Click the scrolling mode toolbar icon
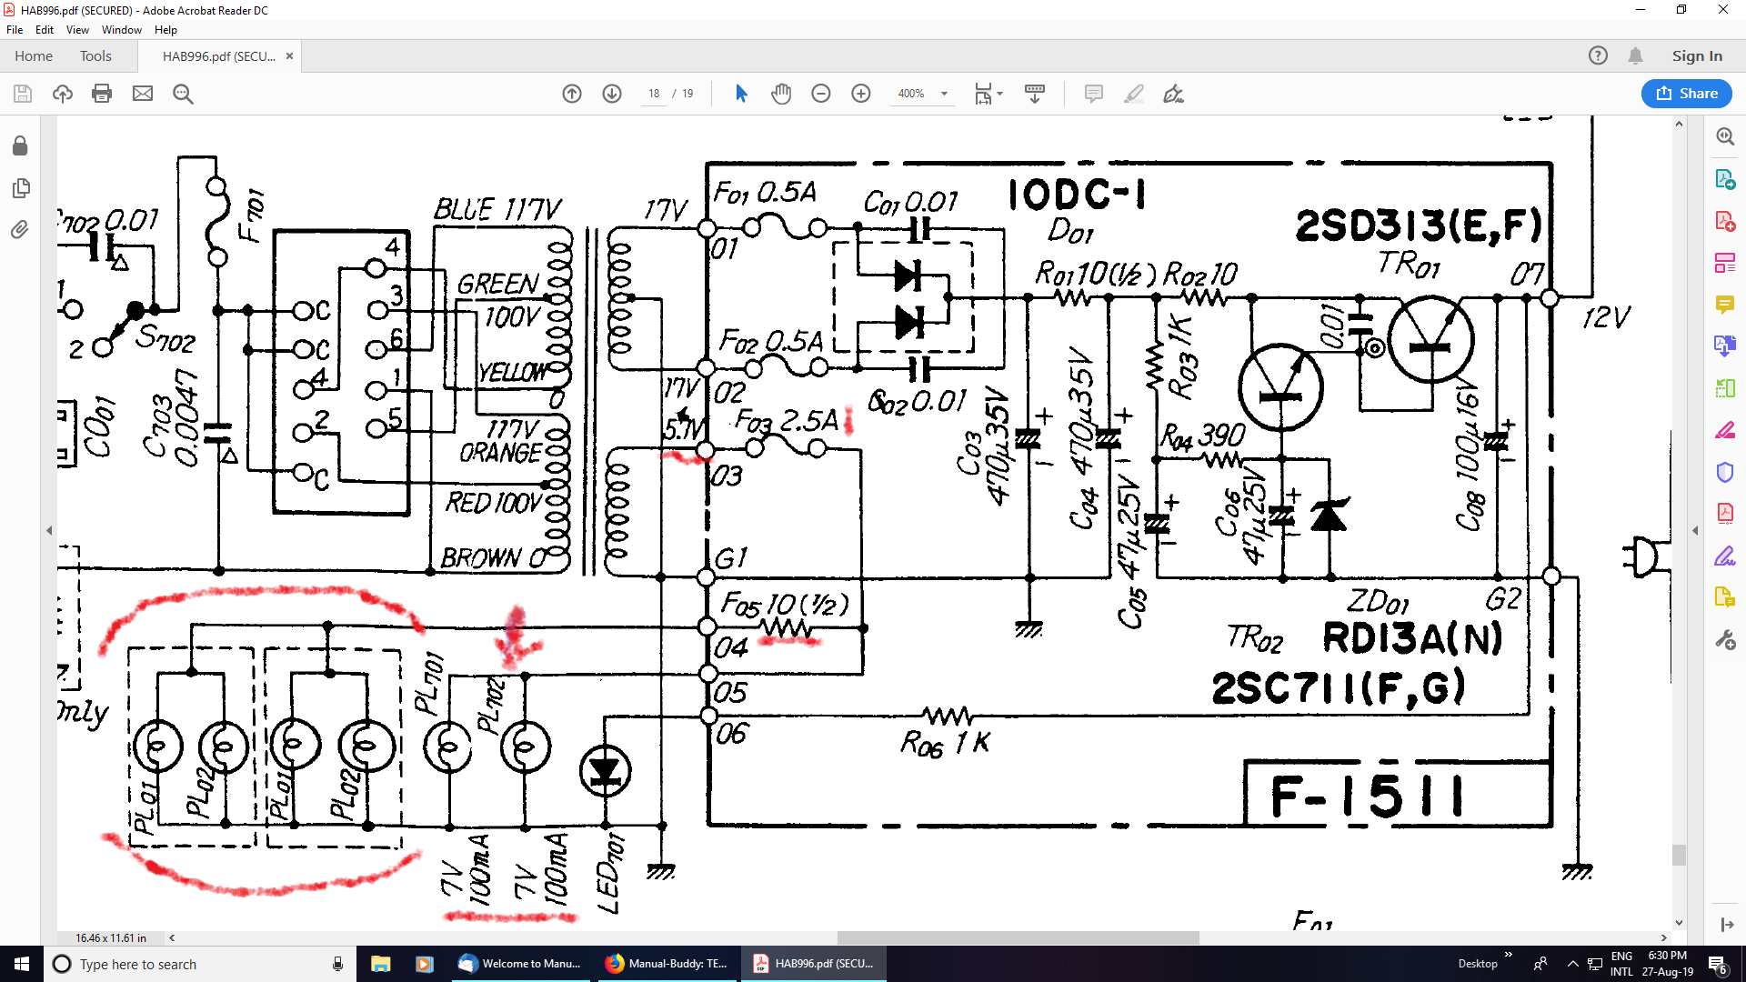 1035,94
